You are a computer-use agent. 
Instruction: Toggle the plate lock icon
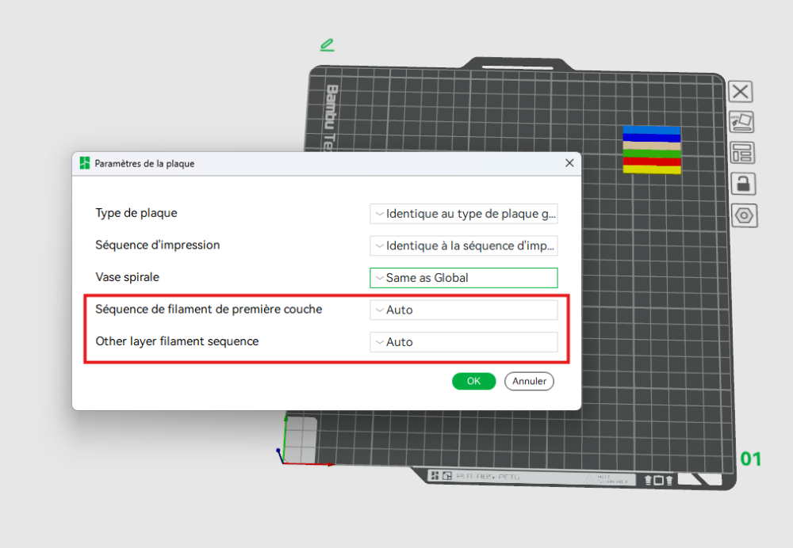tap(743, 184)
